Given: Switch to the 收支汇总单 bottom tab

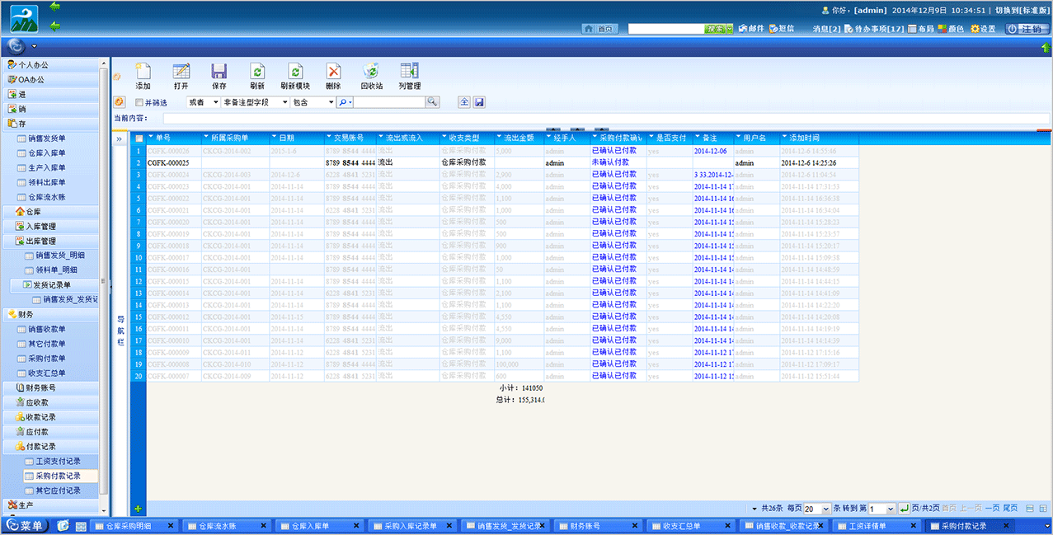Looking at the screenshot, I should [x=693, y=526].
